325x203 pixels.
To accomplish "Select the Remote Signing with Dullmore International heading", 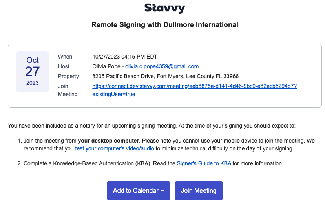I will tap(165, 25).
